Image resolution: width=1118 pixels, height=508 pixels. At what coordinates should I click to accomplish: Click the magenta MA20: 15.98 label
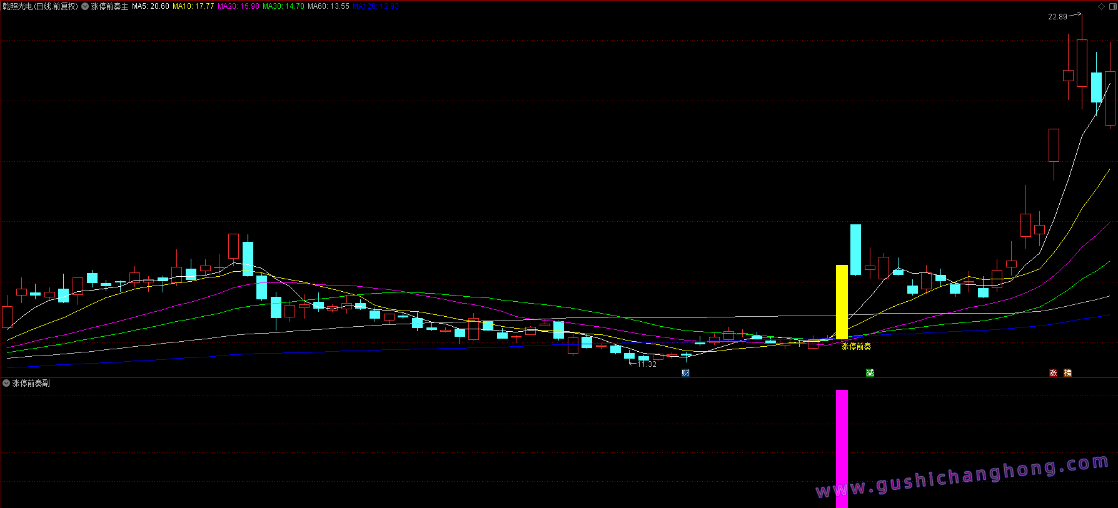[238, 6]
